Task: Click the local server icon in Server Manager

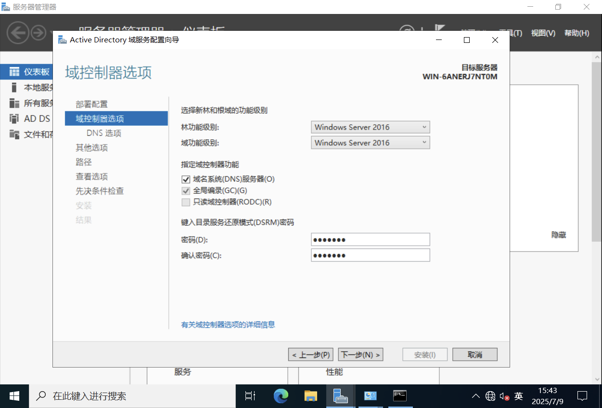Action: click(x=14, y=87)
